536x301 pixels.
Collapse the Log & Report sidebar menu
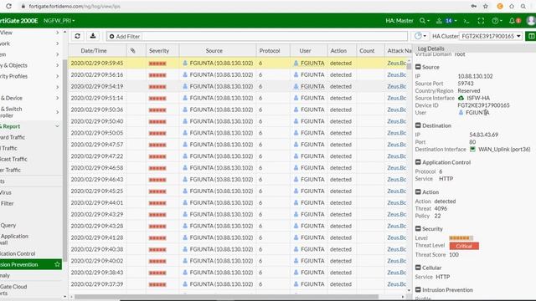(31, 126)
